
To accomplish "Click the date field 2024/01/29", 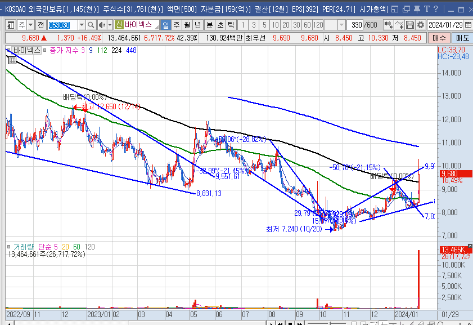I will pyautogui.click(x=445, y=25).
